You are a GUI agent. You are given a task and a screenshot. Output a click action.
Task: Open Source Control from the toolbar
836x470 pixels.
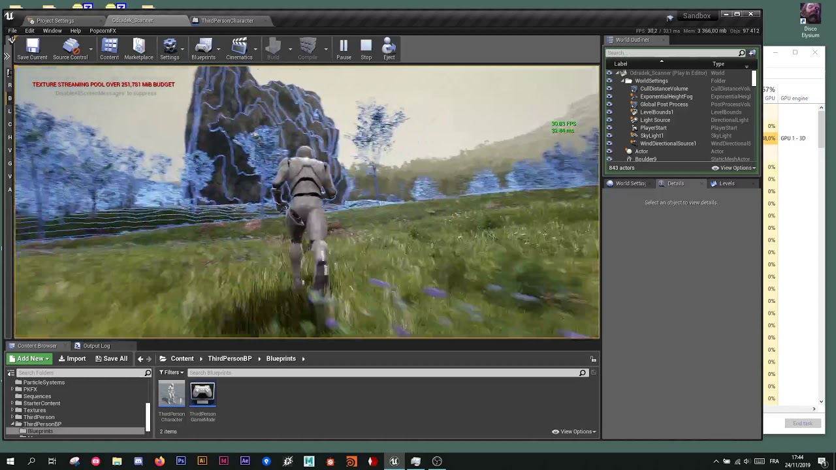pos(70,48)
